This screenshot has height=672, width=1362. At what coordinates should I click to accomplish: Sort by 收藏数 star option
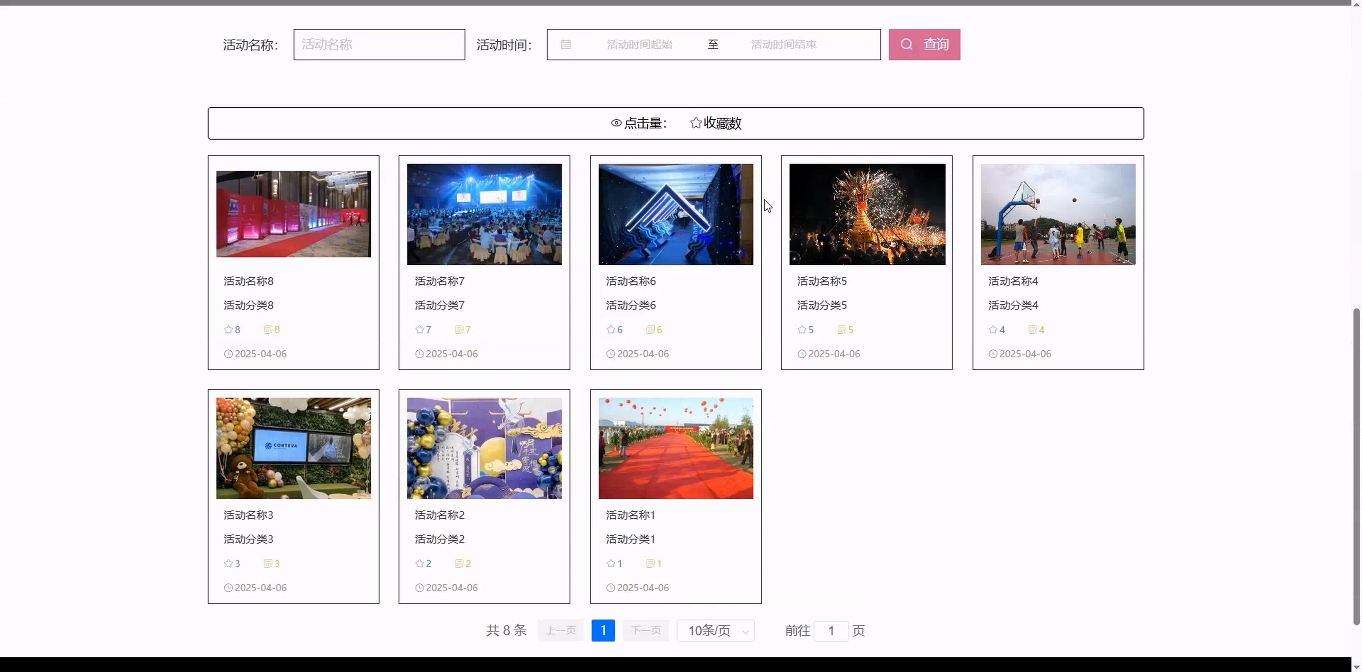click(716, 123)
